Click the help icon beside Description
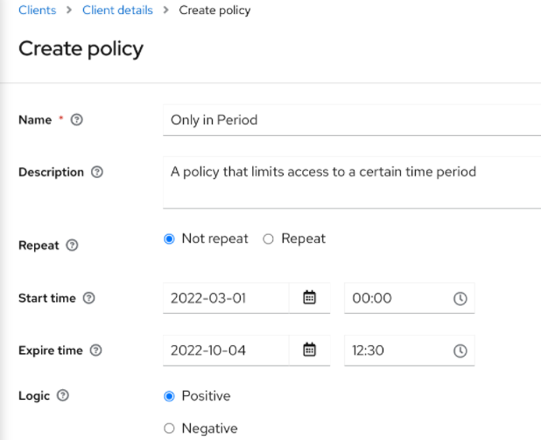 pyautogui.click(x=97, y=173)
